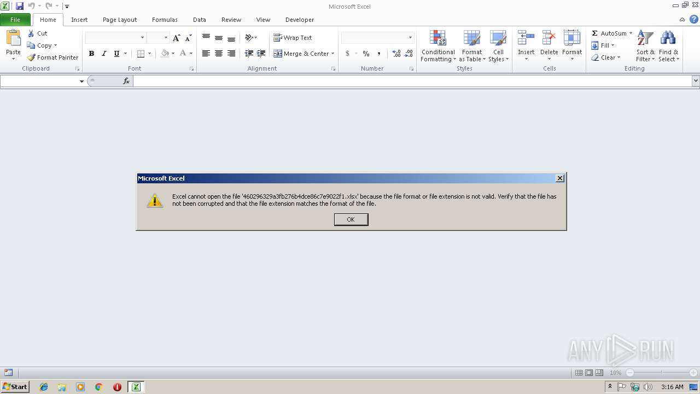Image resolution: width=700 pixels, height=394 pixels.
Task: Click the Font Color letter A
Action: point(183,54)
